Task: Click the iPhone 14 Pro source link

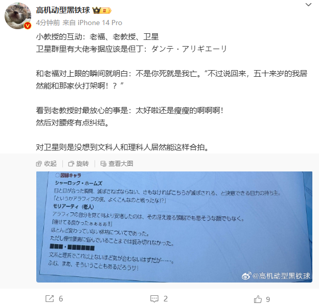Action: (x=100, y=23)
